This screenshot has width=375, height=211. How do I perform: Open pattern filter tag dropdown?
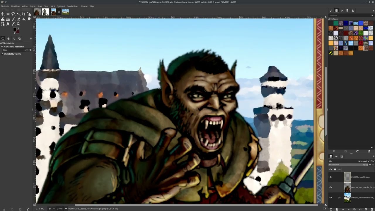point(372,15)
